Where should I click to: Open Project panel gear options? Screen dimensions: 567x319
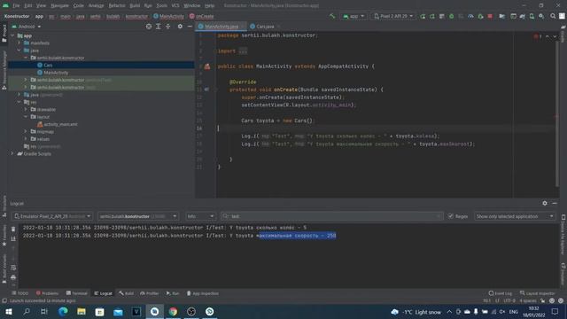180,27
